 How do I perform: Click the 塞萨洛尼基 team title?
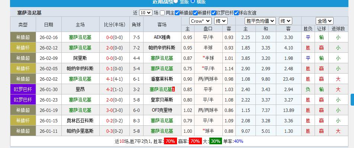click(x=29, y=13)
